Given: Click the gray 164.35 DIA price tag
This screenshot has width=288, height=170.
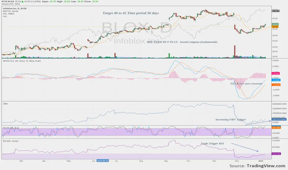Looking at the screenshot, I should pyautogui.click(x=276, y=11).
